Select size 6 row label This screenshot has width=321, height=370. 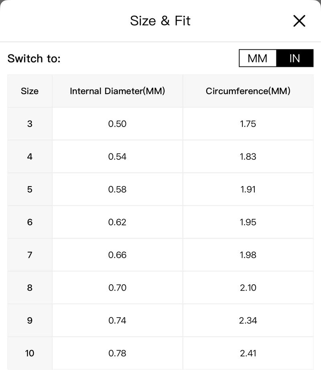(30, 222)
